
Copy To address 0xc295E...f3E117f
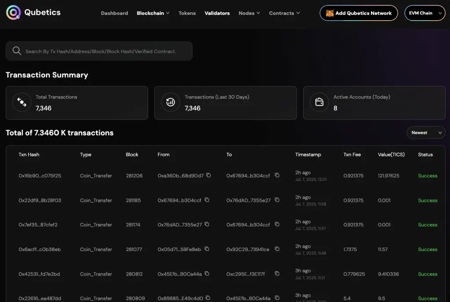pyautogui.click(x=277, y=273)
